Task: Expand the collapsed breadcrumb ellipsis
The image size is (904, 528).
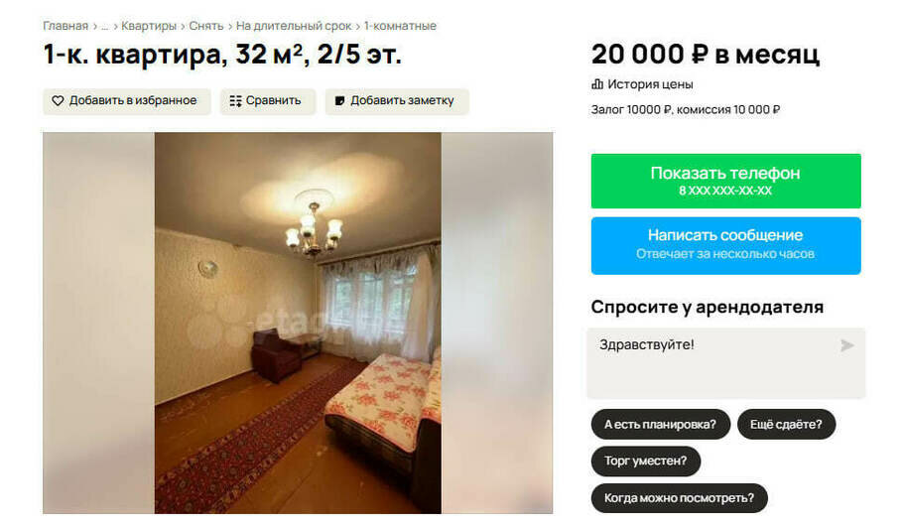Action: [x=105, y=26]
